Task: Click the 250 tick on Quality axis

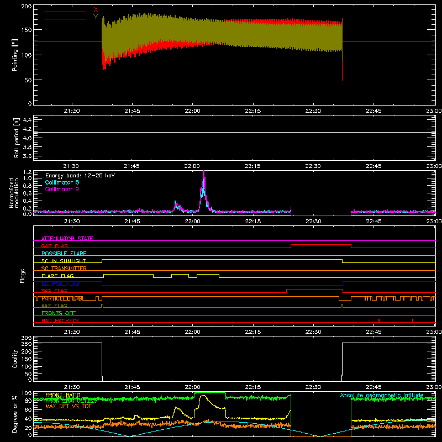Action: pyautogui.click(x=27, y=344)
